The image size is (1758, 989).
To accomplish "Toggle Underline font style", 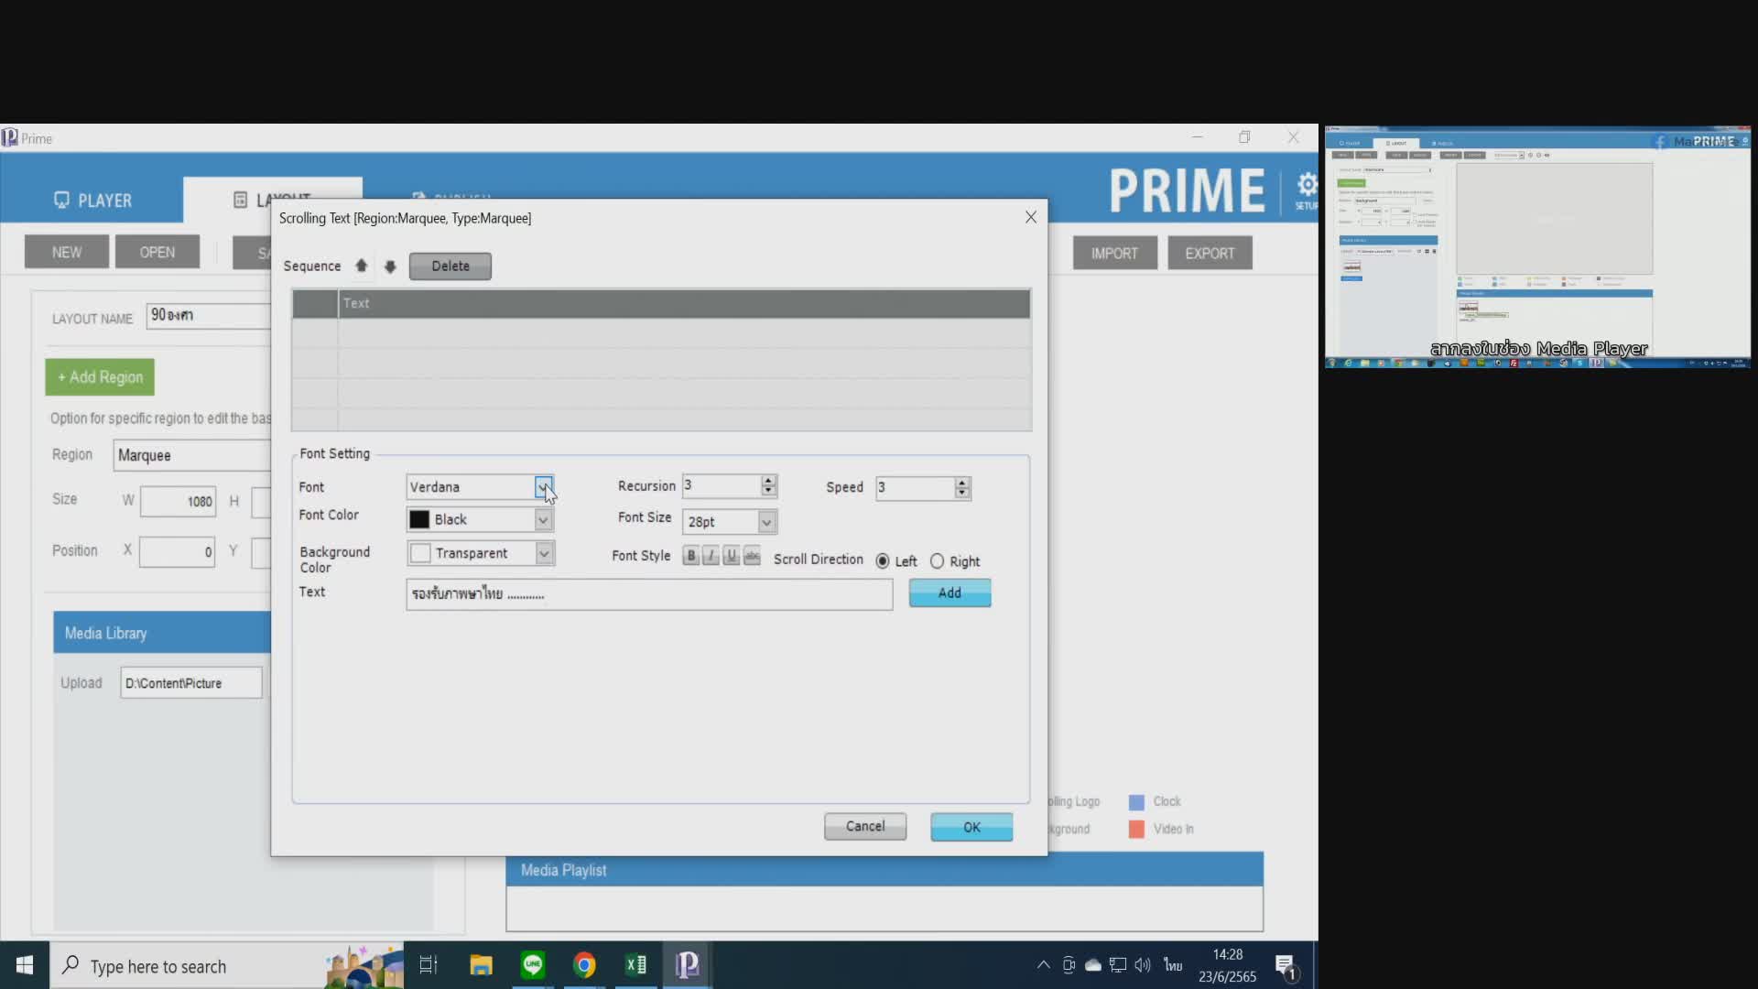I will point(732,556).
